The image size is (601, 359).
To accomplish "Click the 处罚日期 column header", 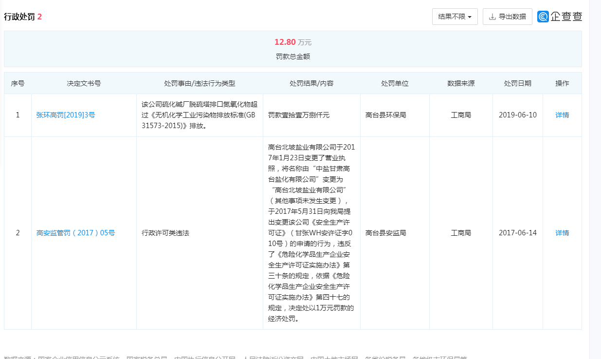I will 518,83.
